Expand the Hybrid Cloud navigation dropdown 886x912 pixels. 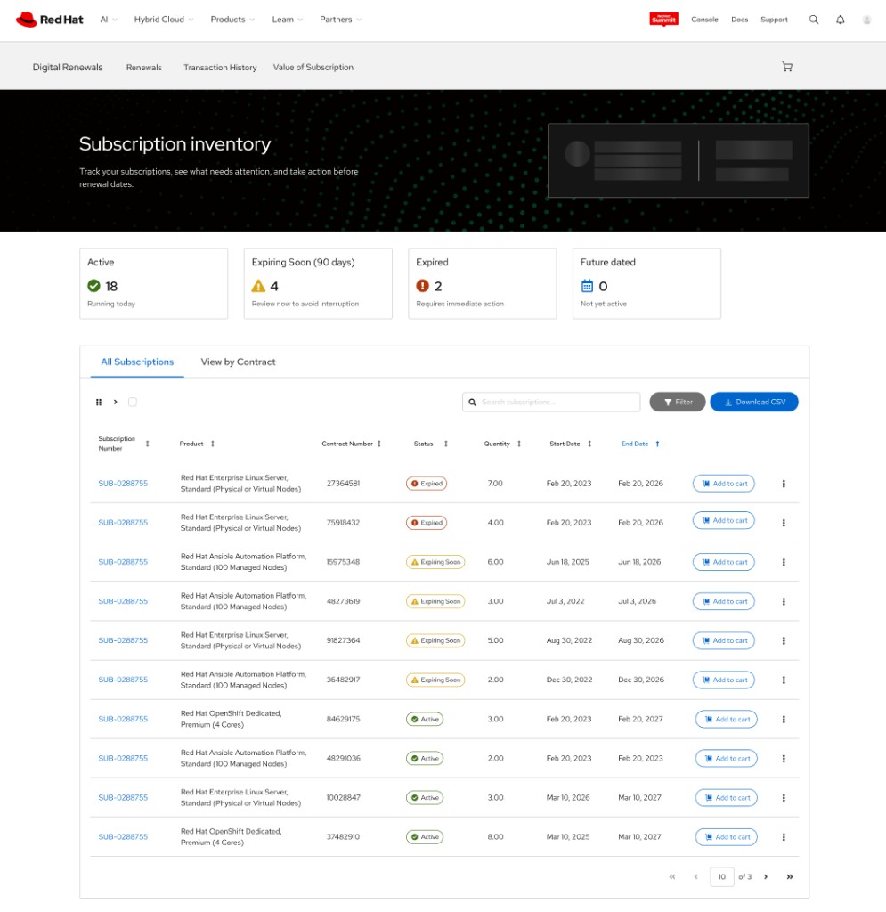click(164, 20)
